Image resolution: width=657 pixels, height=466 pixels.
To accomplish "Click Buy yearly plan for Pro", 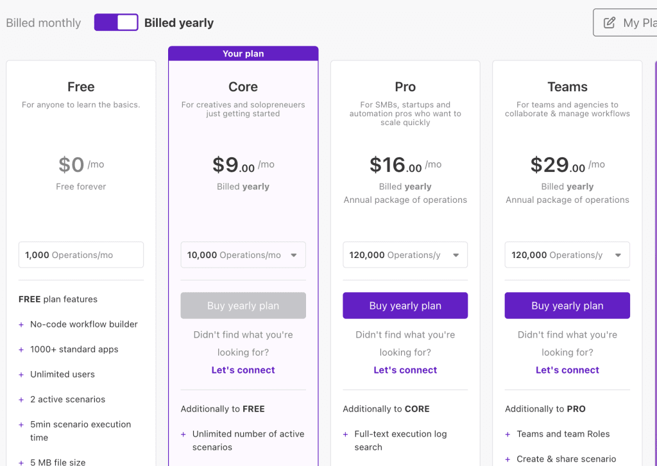I will (405, 306).
